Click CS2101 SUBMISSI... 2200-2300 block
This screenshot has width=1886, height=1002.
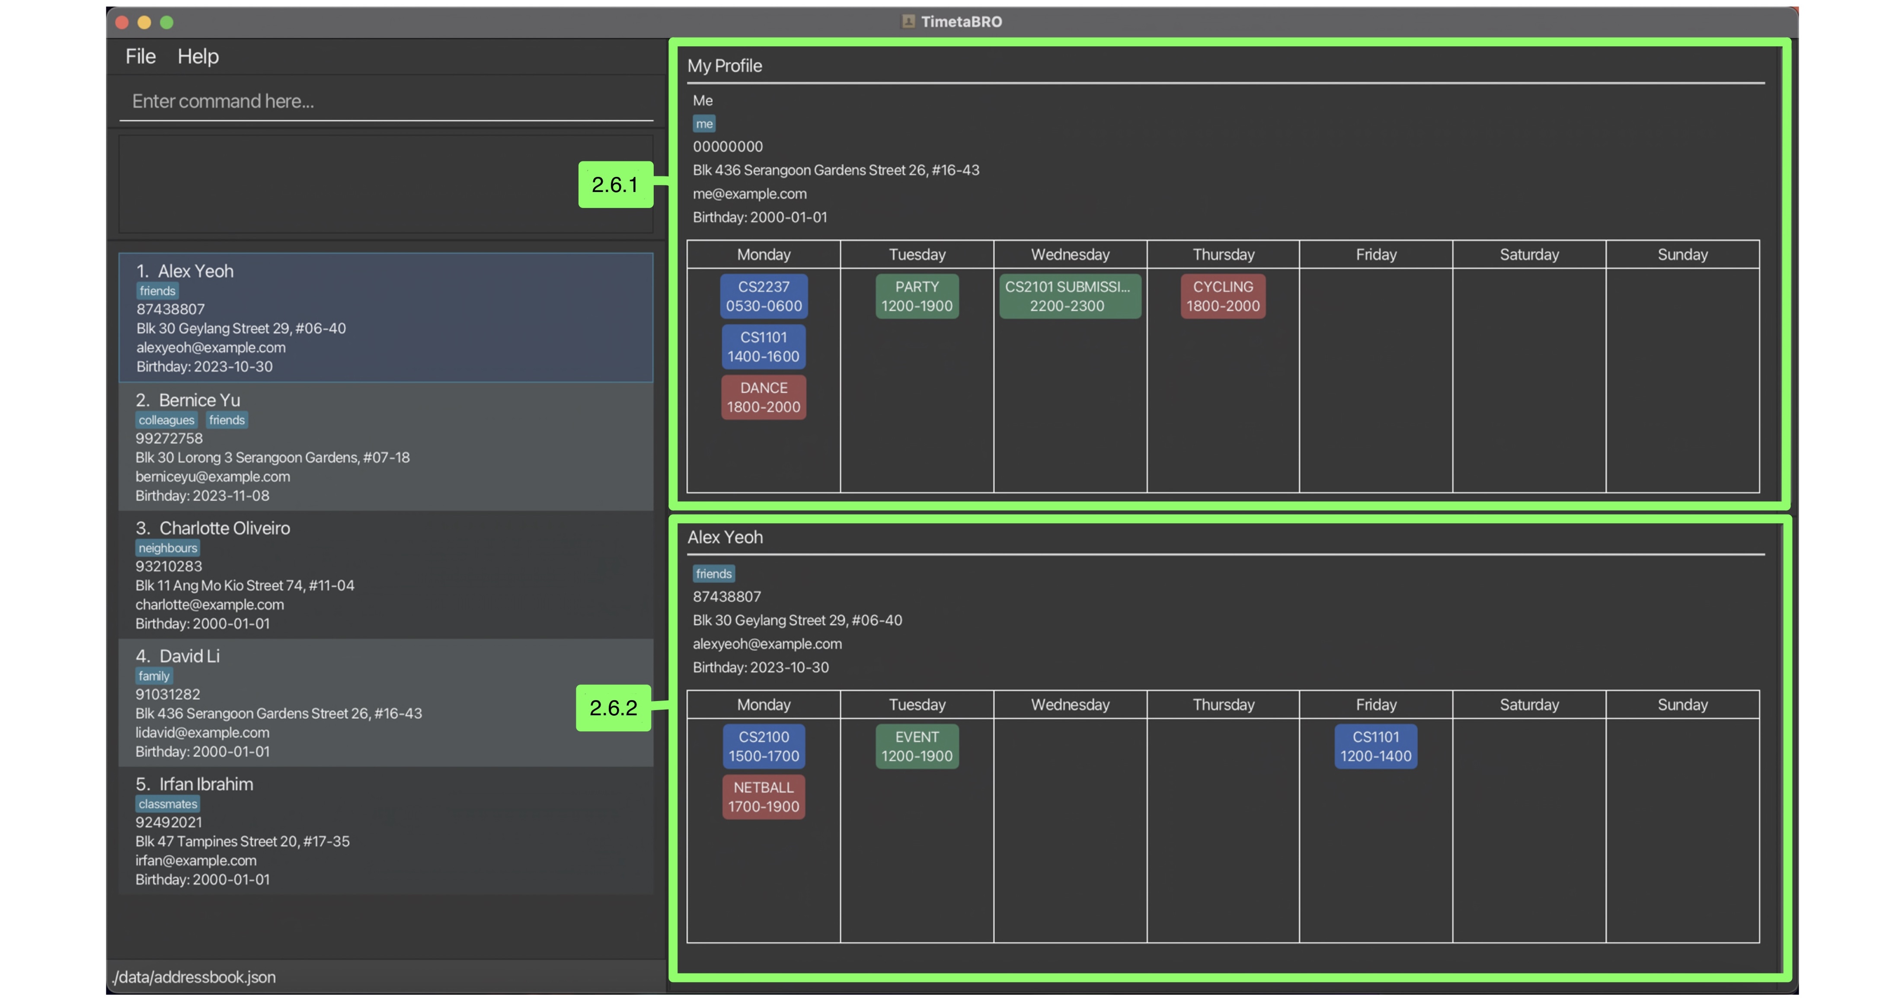pos(1070,296)
